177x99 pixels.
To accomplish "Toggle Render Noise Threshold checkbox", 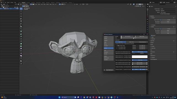I will [161, 29].
